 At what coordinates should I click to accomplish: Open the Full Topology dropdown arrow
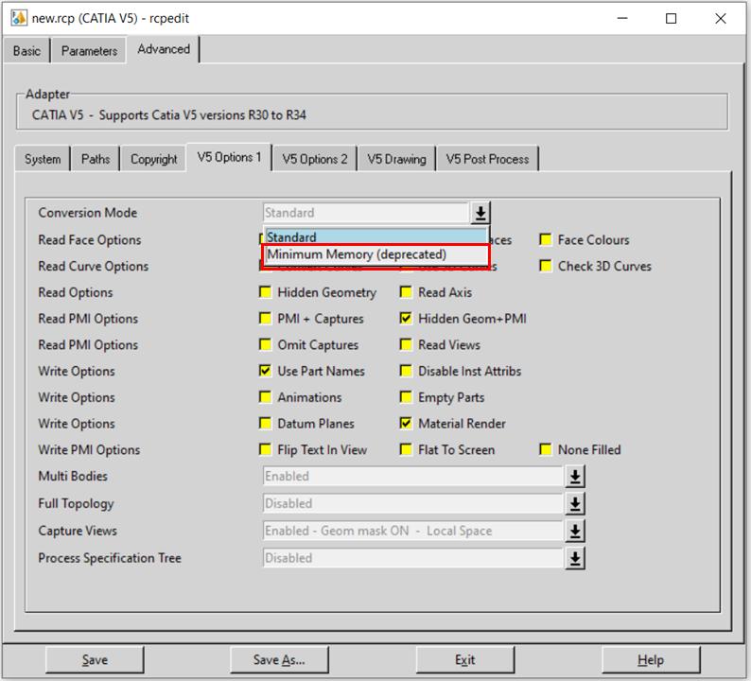point(575,504)
